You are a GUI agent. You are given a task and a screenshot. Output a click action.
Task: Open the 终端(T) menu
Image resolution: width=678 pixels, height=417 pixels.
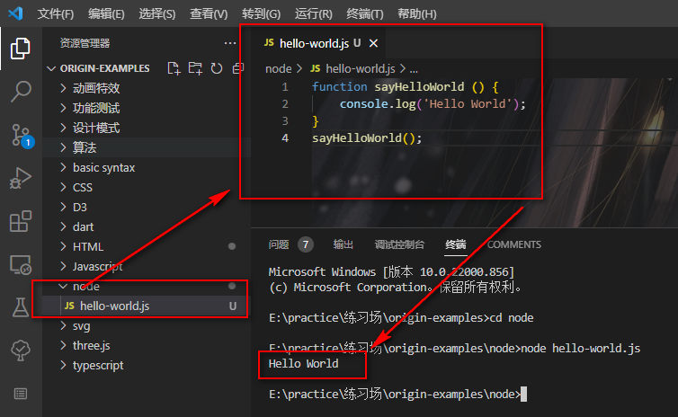tap(365, 13)
